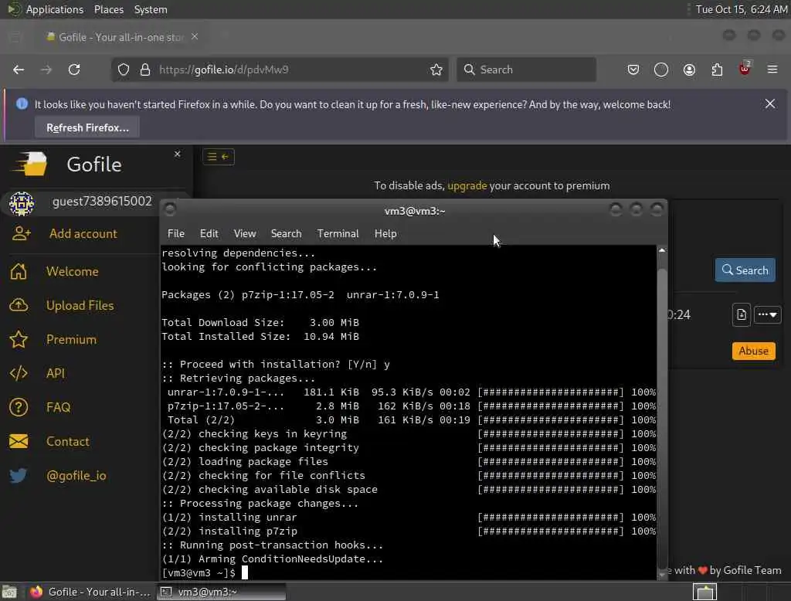This screenshot has width=791, height=601.
Task: Click the blue Search button on Gofile
Action: click(745, 270)
